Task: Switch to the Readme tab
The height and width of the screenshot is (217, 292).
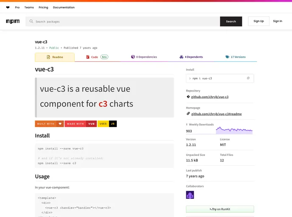Action: pos(55,57)
